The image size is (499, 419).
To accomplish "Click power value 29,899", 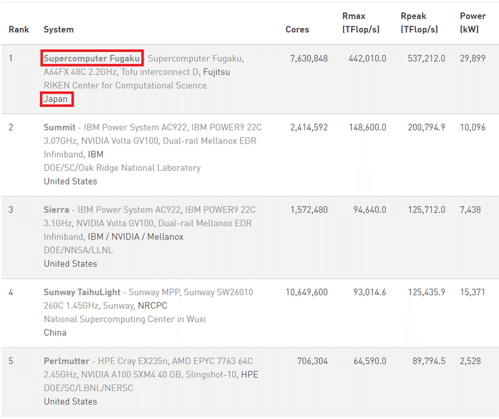I will pyautogui.click(x=473, y=59).
